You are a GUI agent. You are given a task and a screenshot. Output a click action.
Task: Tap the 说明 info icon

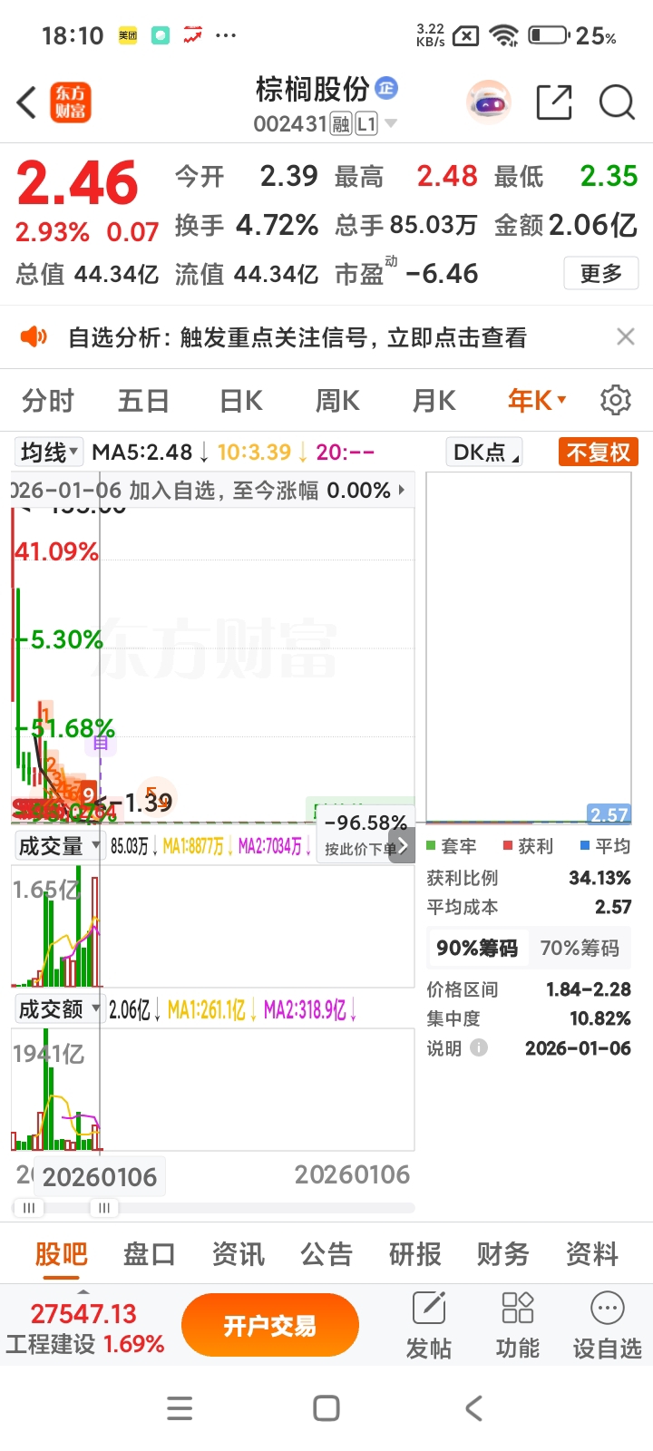tap(479, 1048)
